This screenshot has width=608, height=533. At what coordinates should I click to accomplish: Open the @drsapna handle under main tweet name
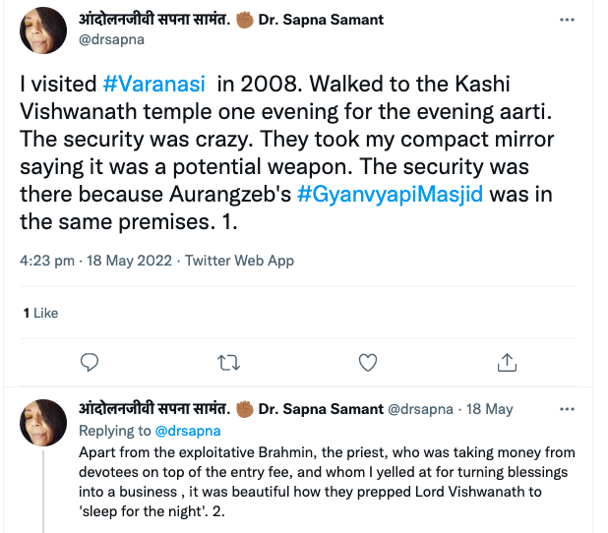[x=111, y=40]
